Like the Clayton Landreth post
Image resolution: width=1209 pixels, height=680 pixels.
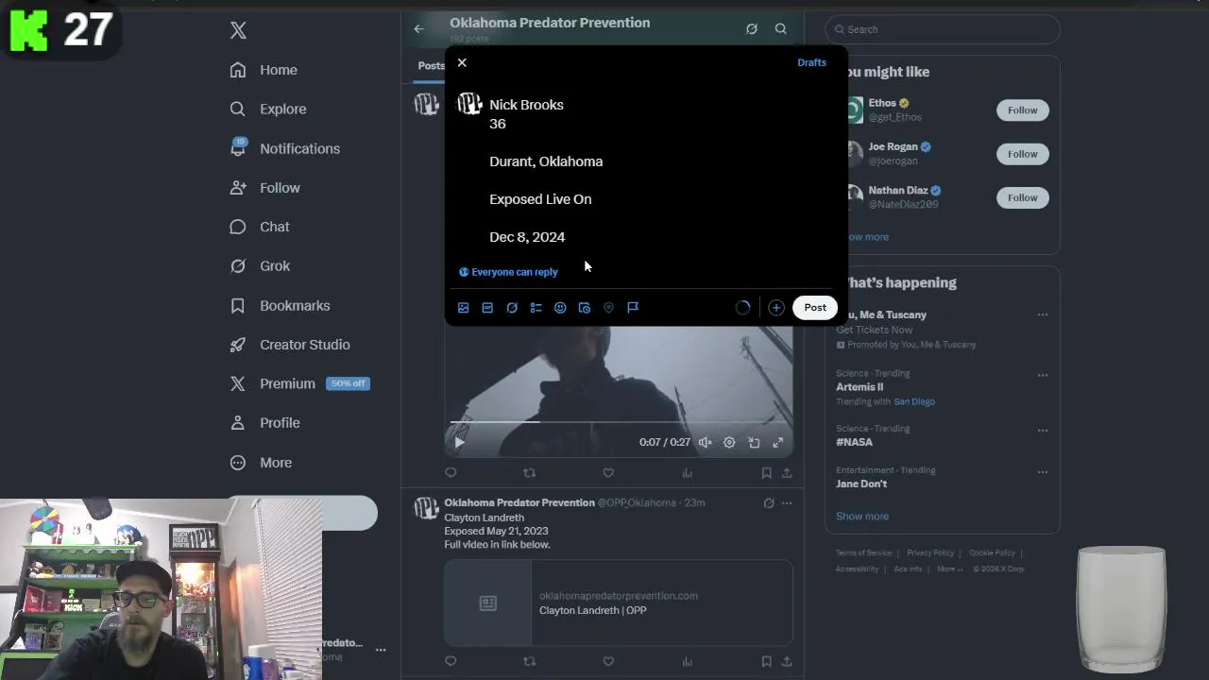[608, 661]
